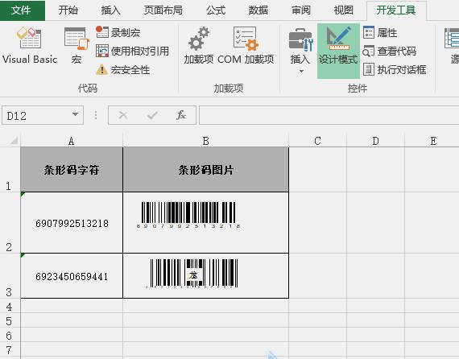The height and width of the screenshot is (359, 459).
Task: Click the formula bar options dots handle
Action: click(x=96, y=115)
